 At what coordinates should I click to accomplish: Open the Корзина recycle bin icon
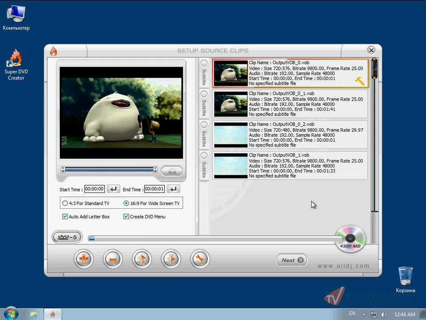(405, 280)
